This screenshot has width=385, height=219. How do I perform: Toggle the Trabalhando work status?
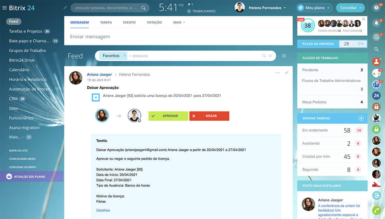click(201, 11)
